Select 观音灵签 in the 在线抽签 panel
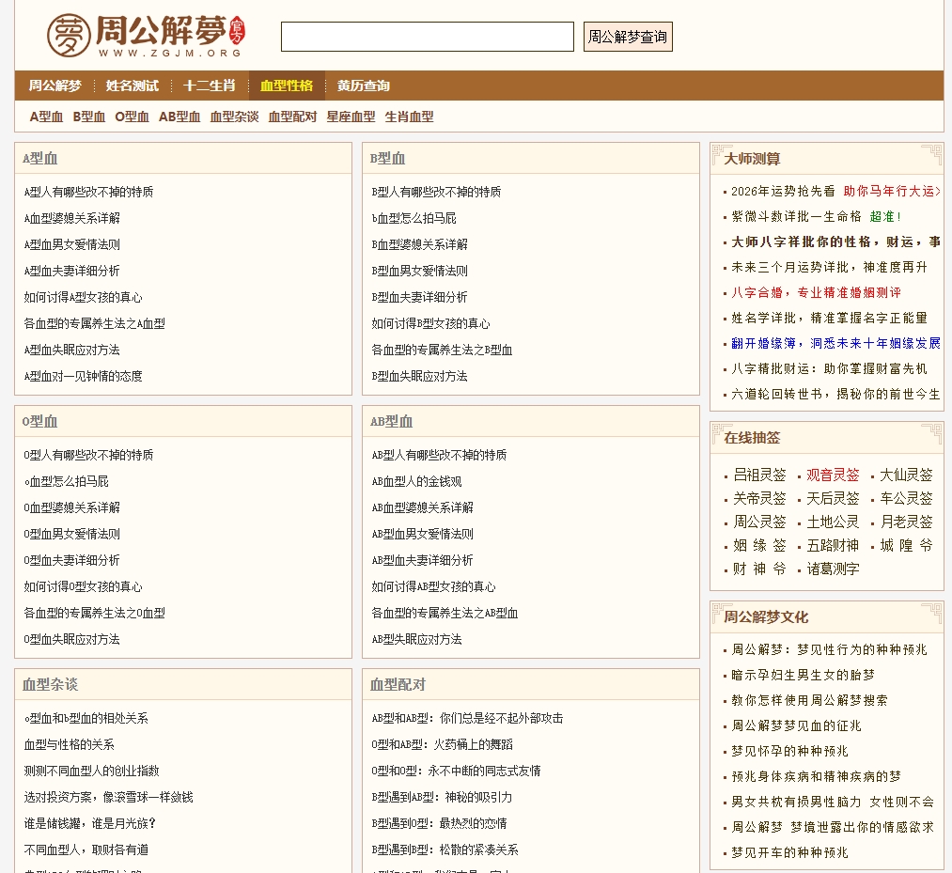952x873 pixels. click(x=832, y=475)
